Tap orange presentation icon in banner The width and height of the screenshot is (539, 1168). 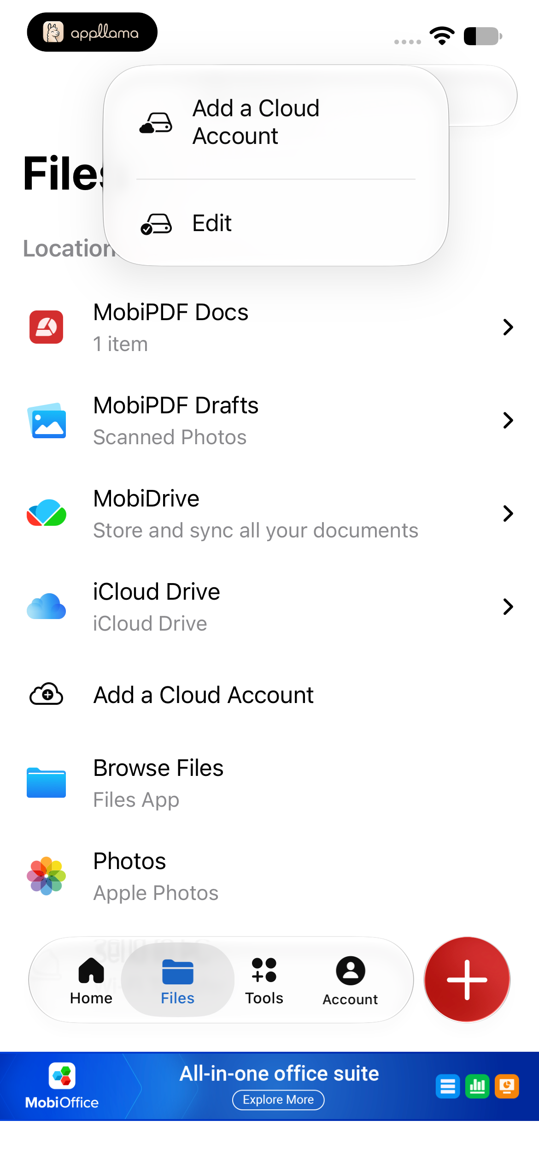pyautogui.click(x=507, y=1086)
